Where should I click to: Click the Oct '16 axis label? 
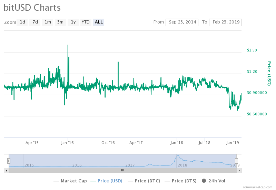click(x=108, y=143)
